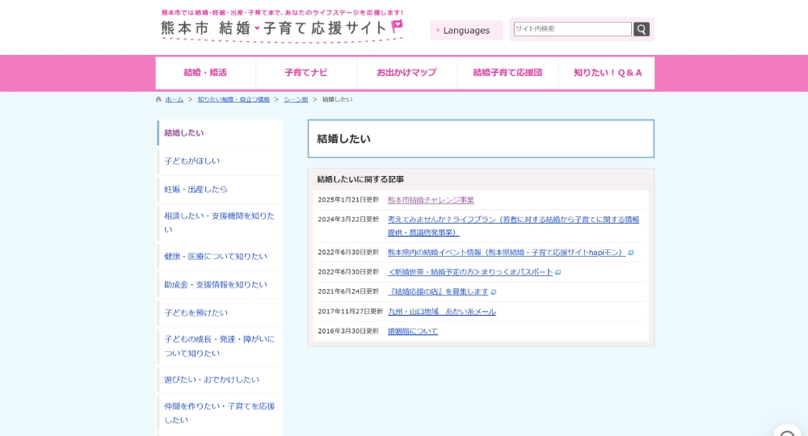
Task: Open 婚姻届について article link
Action: (x=413, y=331)
